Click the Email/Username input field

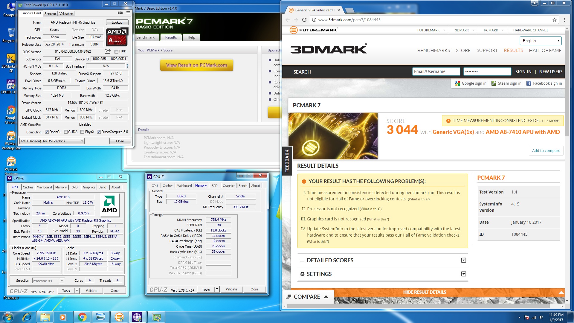pos(436,71)
